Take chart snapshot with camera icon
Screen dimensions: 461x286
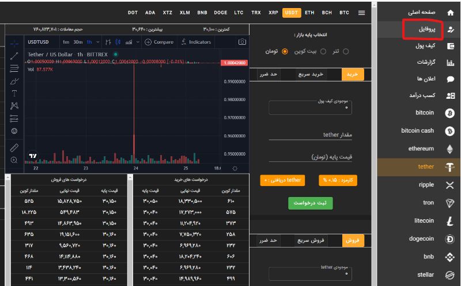(x=242, y=42)
